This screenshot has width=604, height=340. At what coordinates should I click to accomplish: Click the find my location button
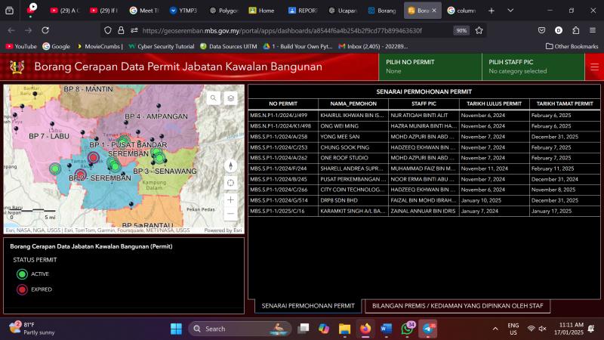231,182
